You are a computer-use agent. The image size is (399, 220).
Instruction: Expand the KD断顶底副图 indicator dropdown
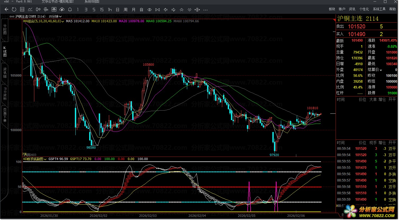(45, 159)
